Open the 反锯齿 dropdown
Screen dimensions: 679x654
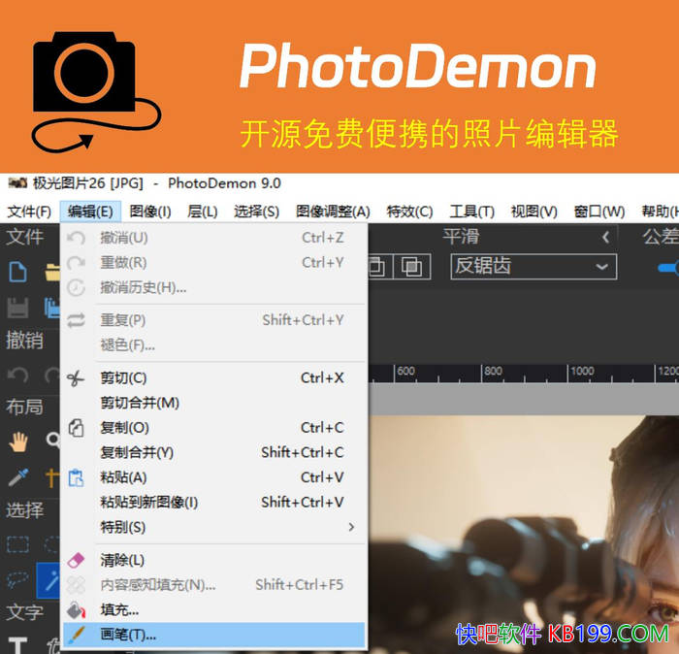tap(533, 267)
